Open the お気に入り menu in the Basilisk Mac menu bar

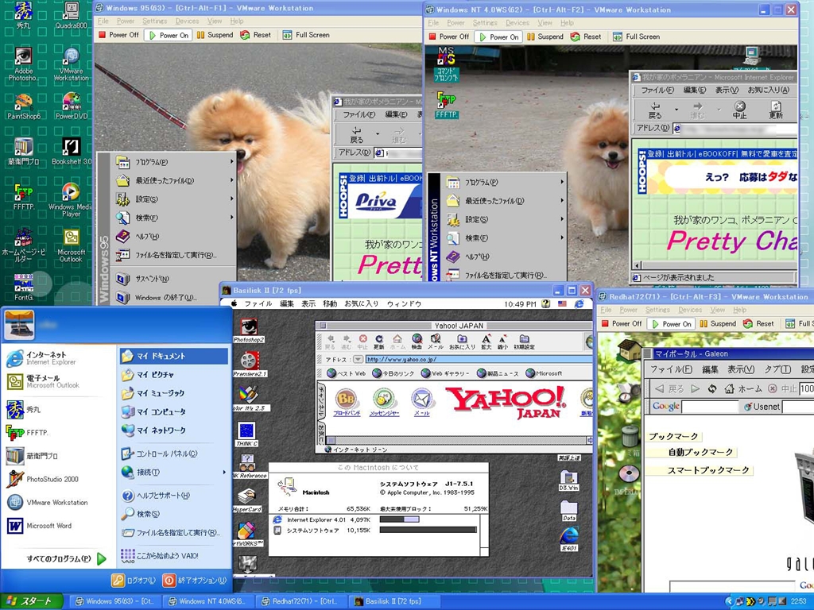pyautogui.click(x=362, y=303)
